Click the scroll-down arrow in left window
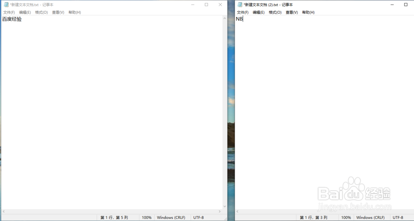The height and width of the screenshot is (221, 414). (x=225, y=206)
